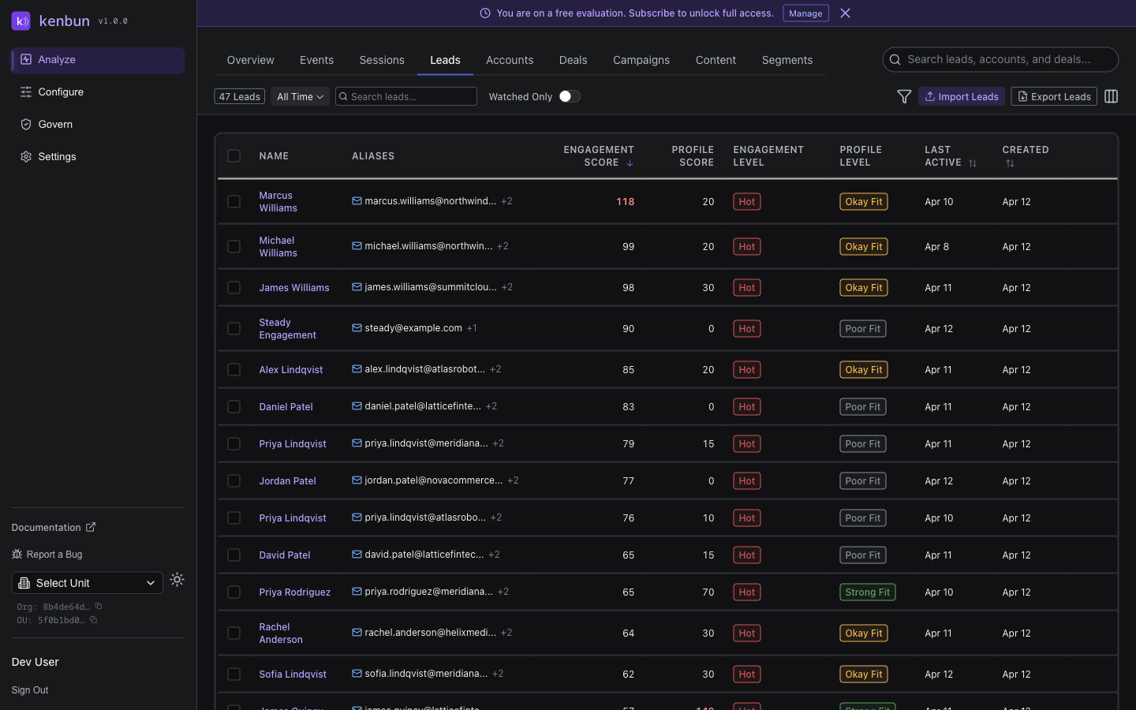Screen dimensions: 1136x710
Task: Open the Select Unit dropdown
Action: pos(88,583)
